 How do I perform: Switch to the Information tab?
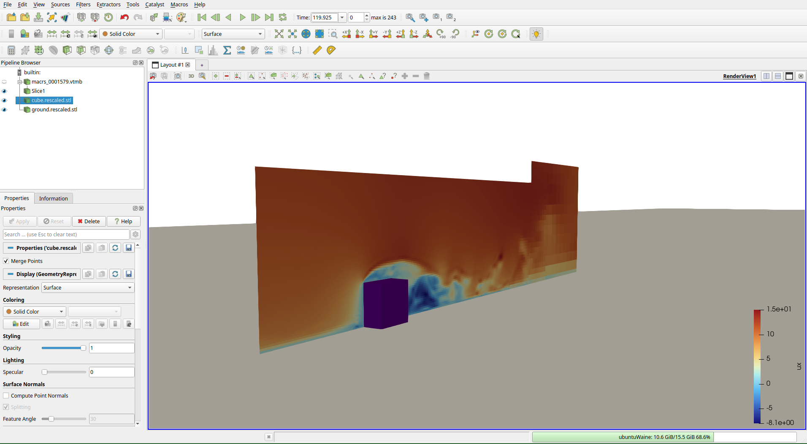(x=53, y=198)
